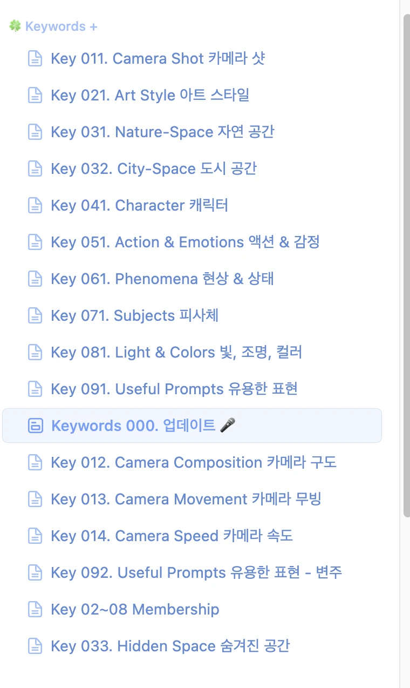
Task: Go to Key 051 Action & Emotions
Action: coord(185,242)
